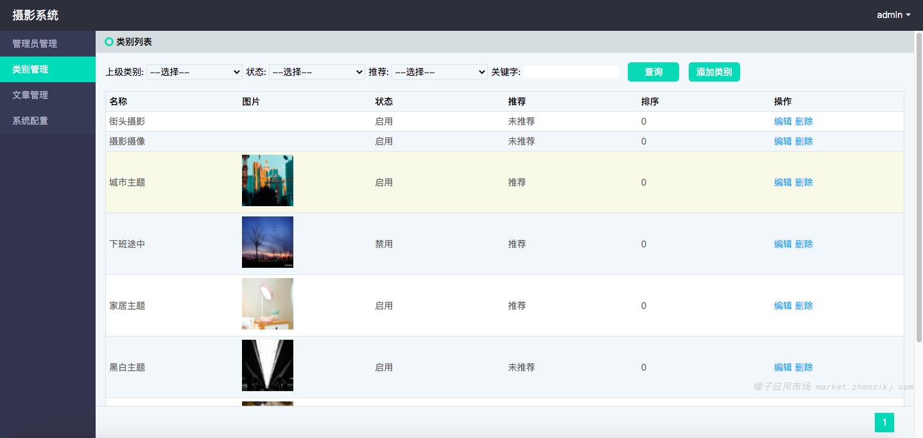Open the 下班途中 sunset tree thumbnail

(x=267, y=242)
